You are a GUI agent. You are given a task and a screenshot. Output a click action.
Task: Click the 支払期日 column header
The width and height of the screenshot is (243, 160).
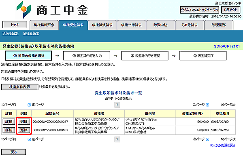click(x=223, y=114)
